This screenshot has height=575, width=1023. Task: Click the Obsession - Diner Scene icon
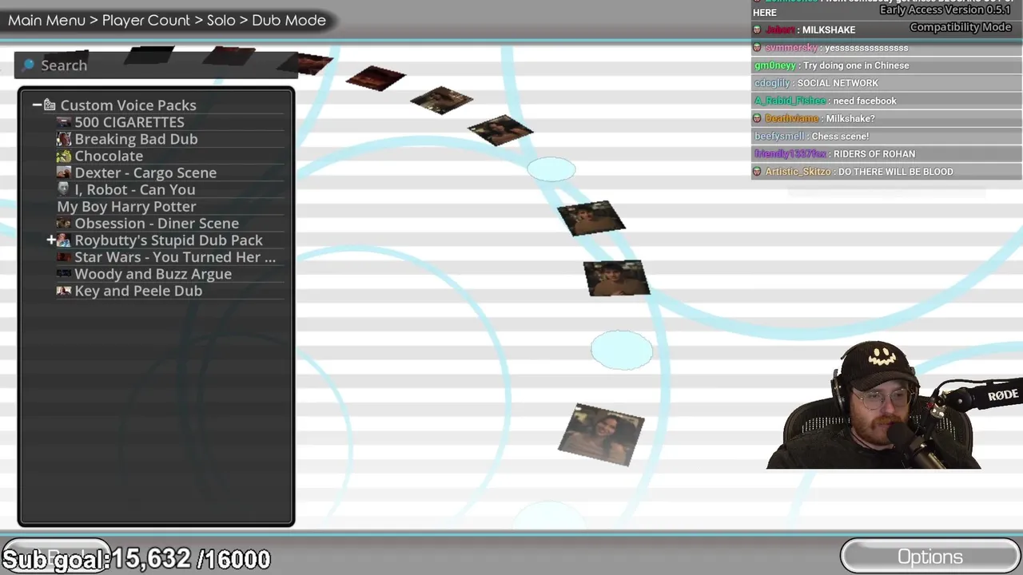coord(64,224)
